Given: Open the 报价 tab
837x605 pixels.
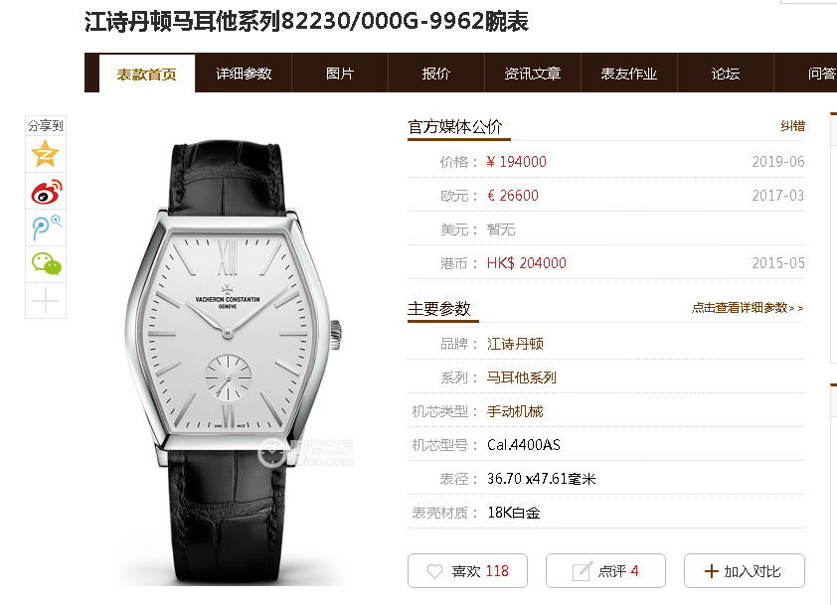Looking at the screenshot, I should tap(436, 74).
